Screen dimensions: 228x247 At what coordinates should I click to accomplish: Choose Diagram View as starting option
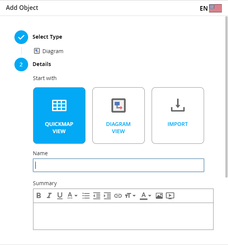tap(119, 116)
